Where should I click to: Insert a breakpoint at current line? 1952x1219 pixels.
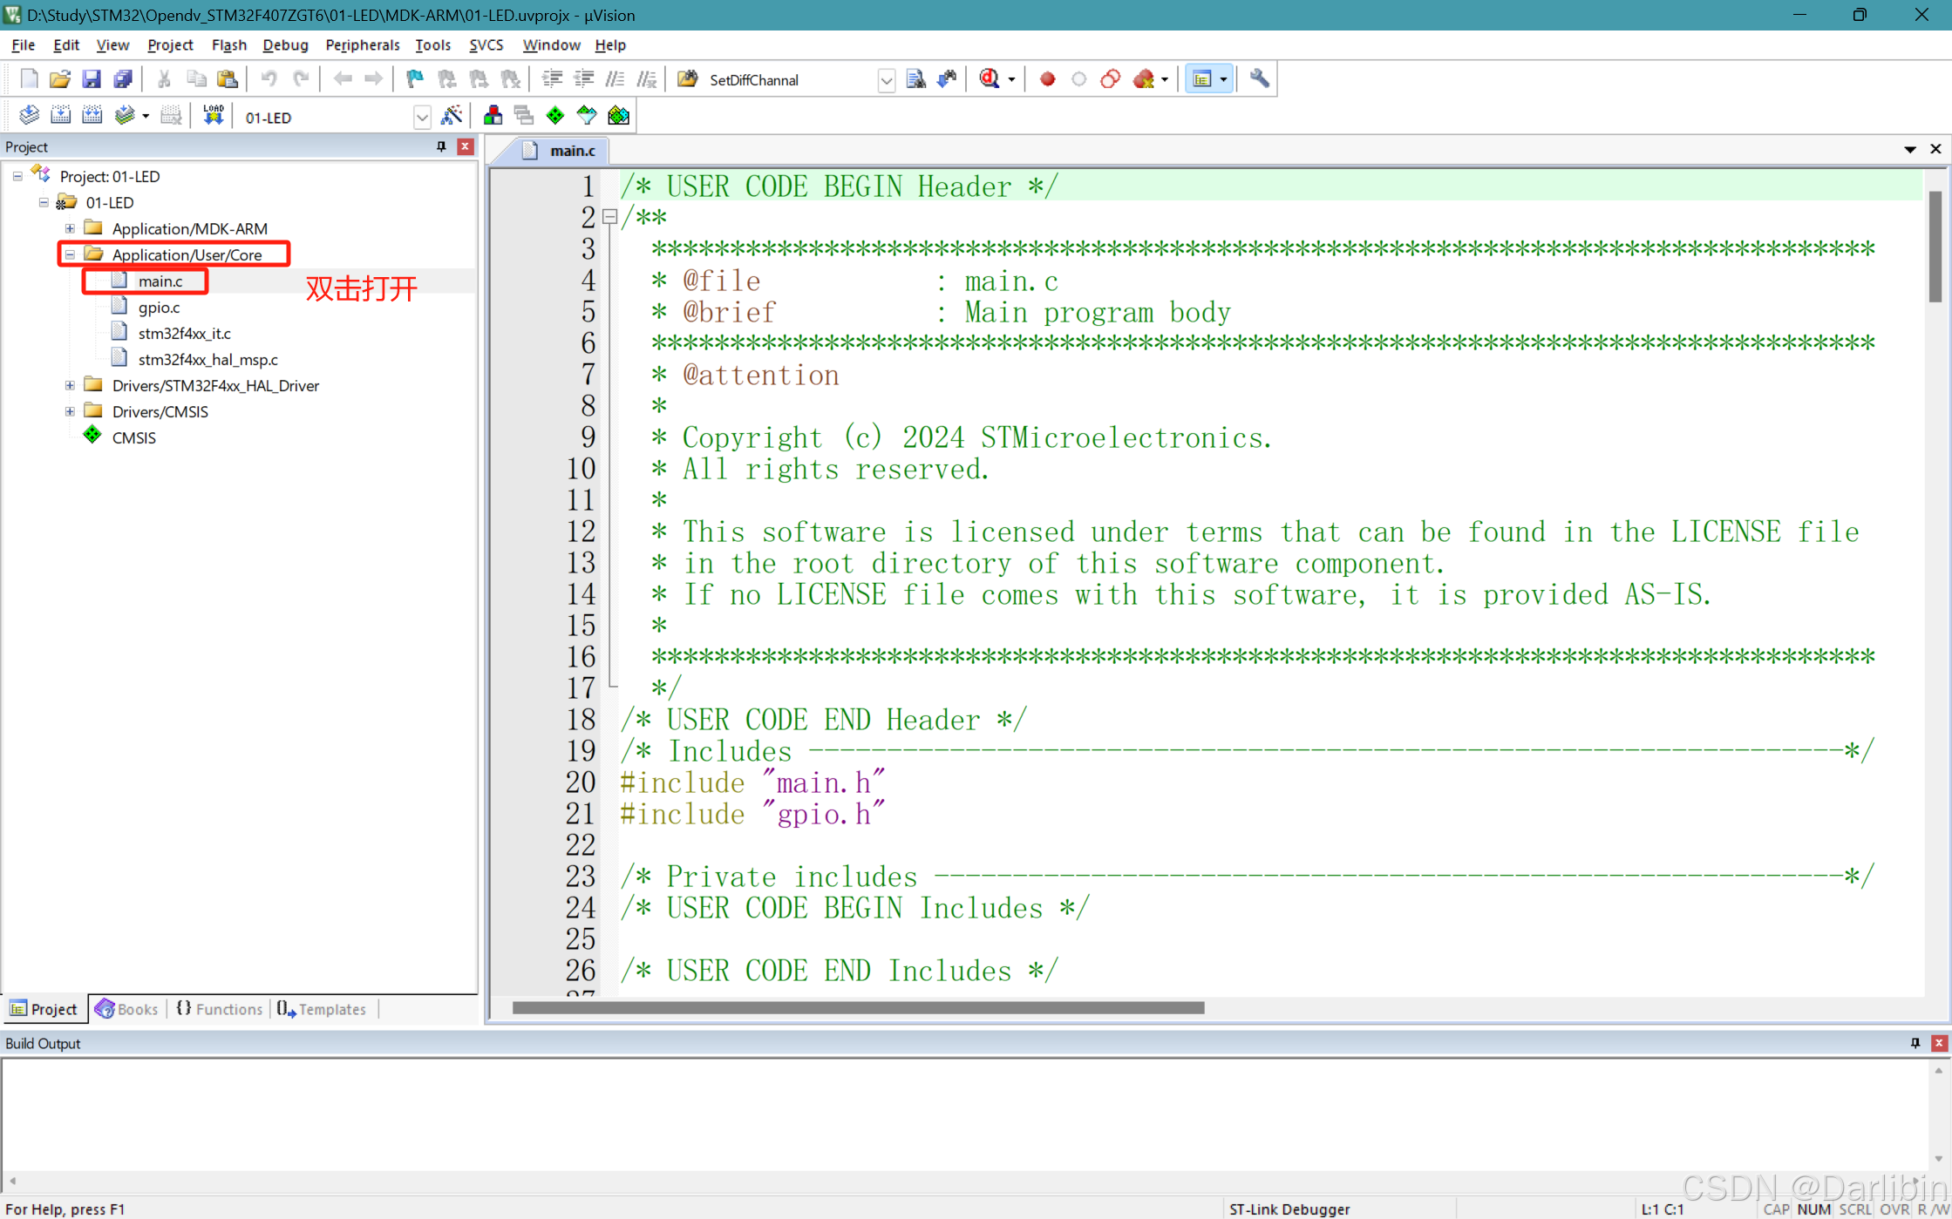(x=1047, y=78)
